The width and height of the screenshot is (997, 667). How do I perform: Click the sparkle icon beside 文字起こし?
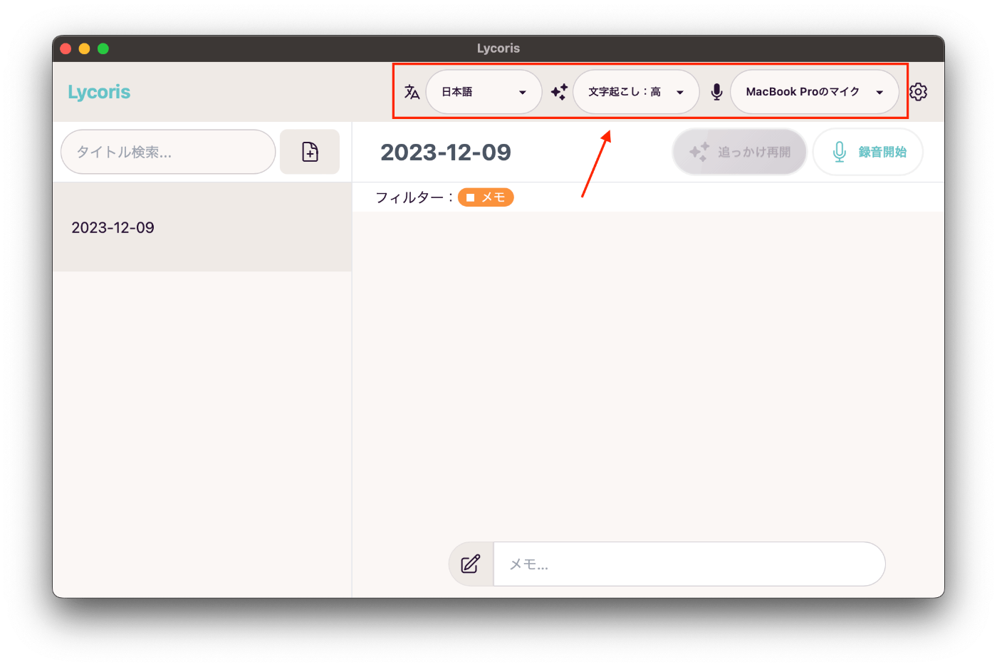[559, 92]
